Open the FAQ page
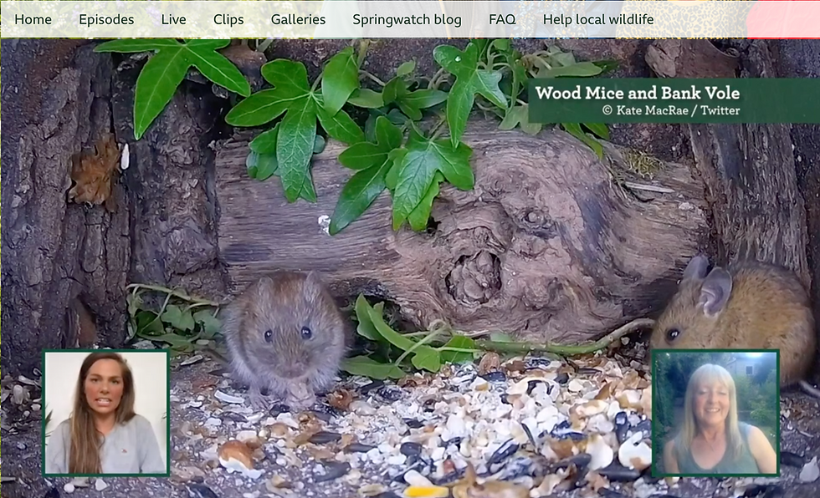The image size is (820, 498). [x=502, y=20]
